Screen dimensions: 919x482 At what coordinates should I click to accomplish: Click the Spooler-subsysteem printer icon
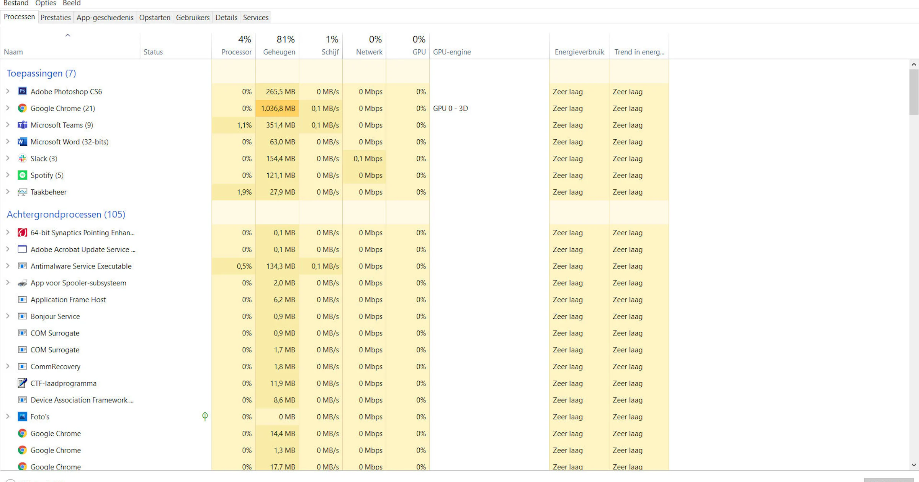[x=22, y=283]
